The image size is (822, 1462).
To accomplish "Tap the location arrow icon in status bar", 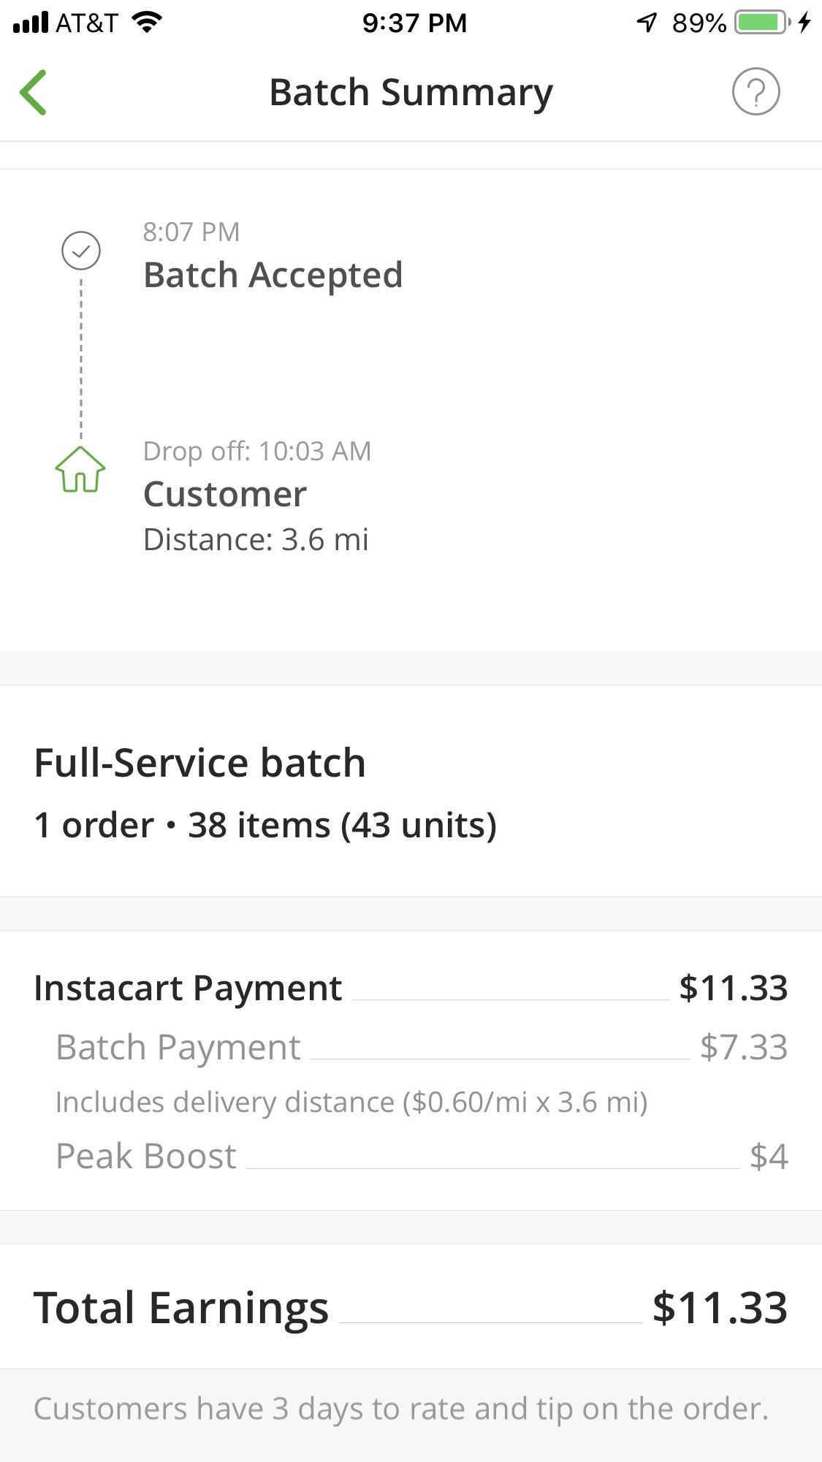I will coord(647,22).
